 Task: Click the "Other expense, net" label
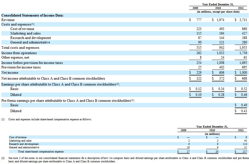[x=15, y=57]
